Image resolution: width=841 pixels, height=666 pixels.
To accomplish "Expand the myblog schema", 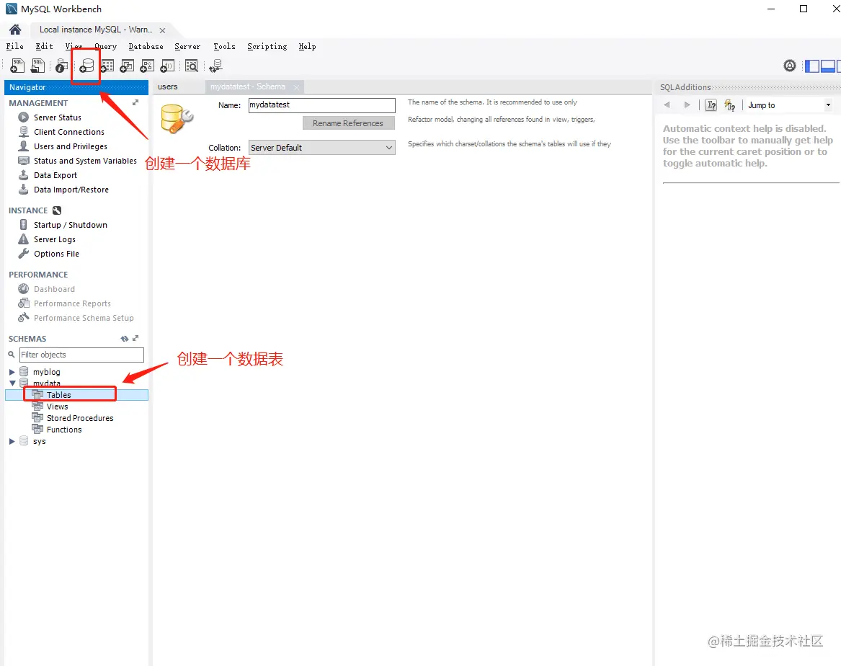I will [x=12, y=372].
